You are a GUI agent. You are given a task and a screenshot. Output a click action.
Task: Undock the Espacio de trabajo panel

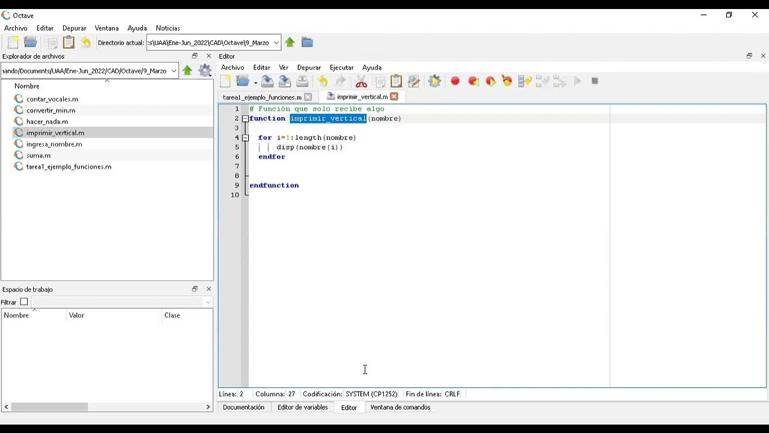[195, 289]
